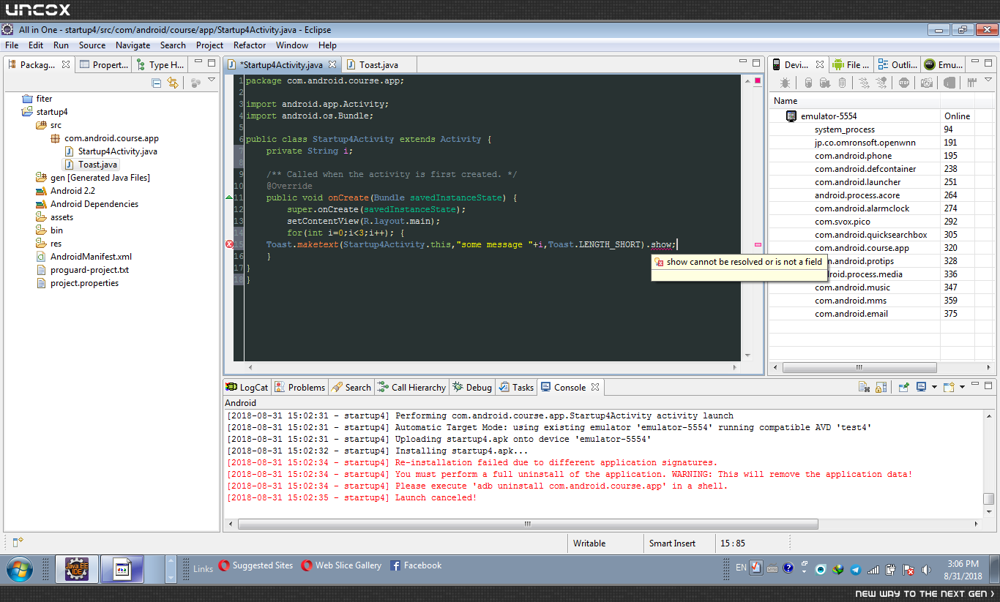Toggle Console Scroll Lock
Screen dimensions: 1000x602
(881, 387)
